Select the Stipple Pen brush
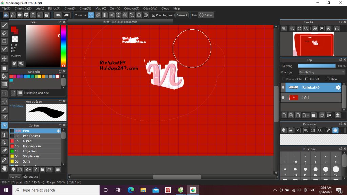This screenshot has height=195, width=347. pyautogui.click(x=35, y=156)
